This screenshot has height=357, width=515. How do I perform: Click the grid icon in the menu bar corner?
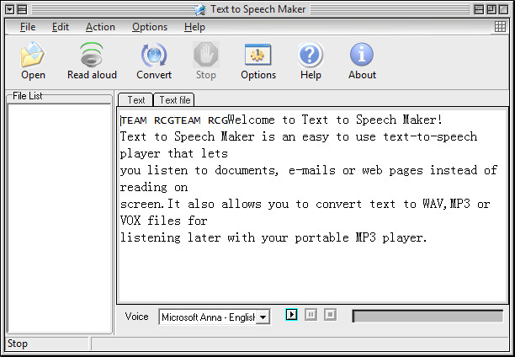click(500, 27)
